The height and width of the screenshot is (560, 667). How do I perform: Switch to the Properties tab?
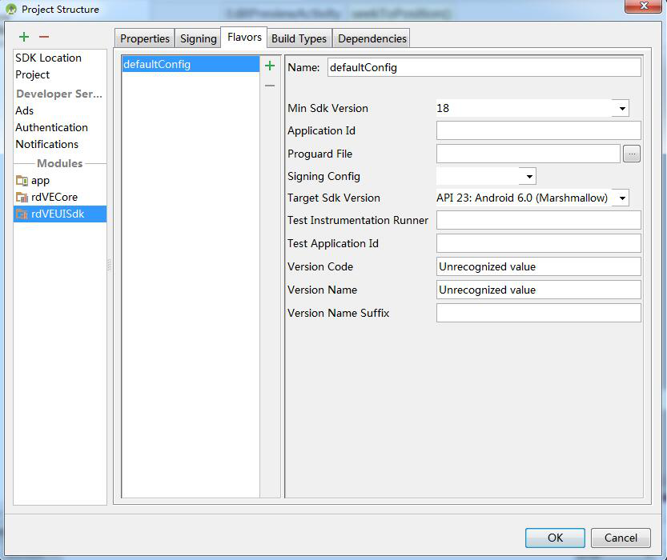(145, 38)
